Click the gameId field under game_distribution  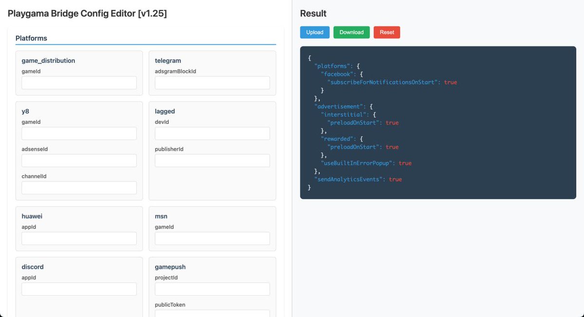point(79,83)
